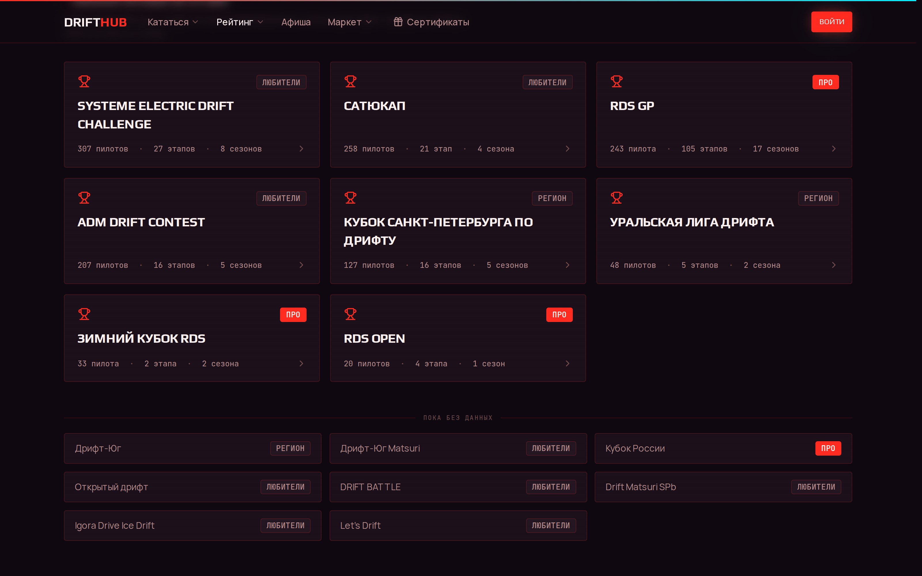Click the РЕГИОН badge on Кубок Санкт-Петербурга card

552,198
